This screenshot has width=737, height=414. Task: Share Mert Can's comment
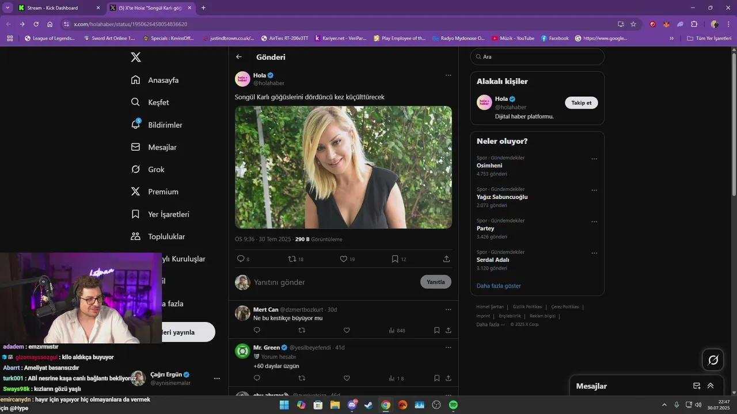pyautogui.click(x=448, y=330)
